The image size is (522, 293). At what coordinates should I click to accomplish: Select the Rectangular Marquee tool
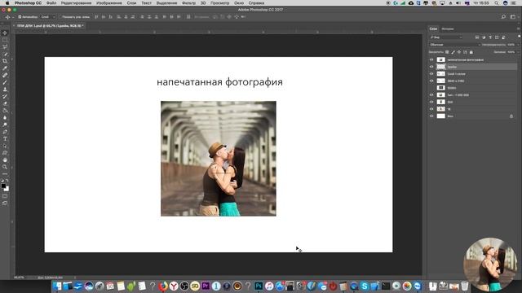pyautogui.click(x=5, y=40)
